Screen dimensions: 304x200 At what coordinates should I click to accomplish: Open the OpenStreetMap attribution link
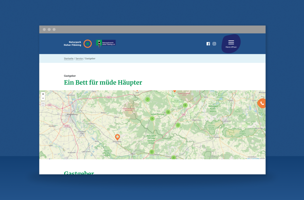256,159
